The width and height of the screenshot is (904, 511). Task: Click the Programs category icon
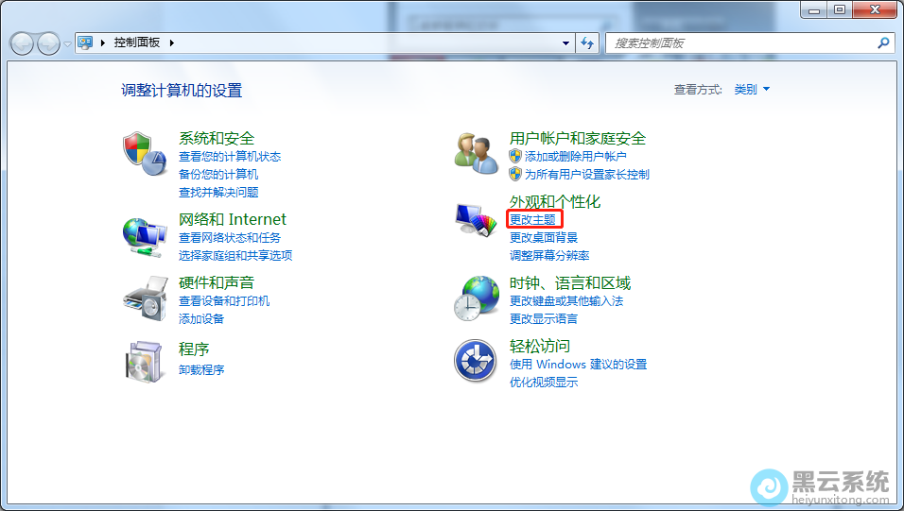coord(145,361)
